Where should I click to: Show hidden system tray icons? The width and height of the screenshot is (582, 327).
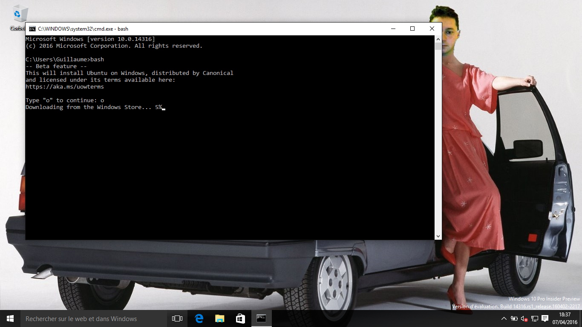pyautogui.click(x=504, y=318)
